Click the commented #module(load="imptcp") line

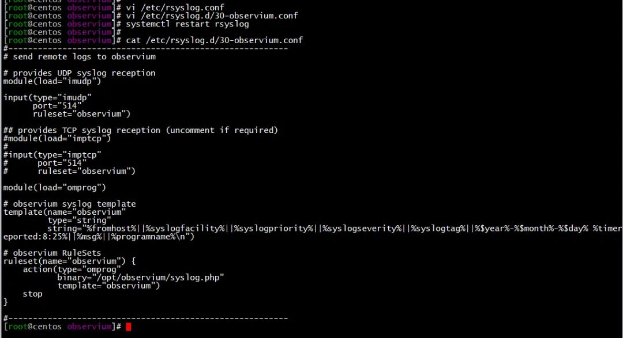pyautogui.click(x=58, y=138)
